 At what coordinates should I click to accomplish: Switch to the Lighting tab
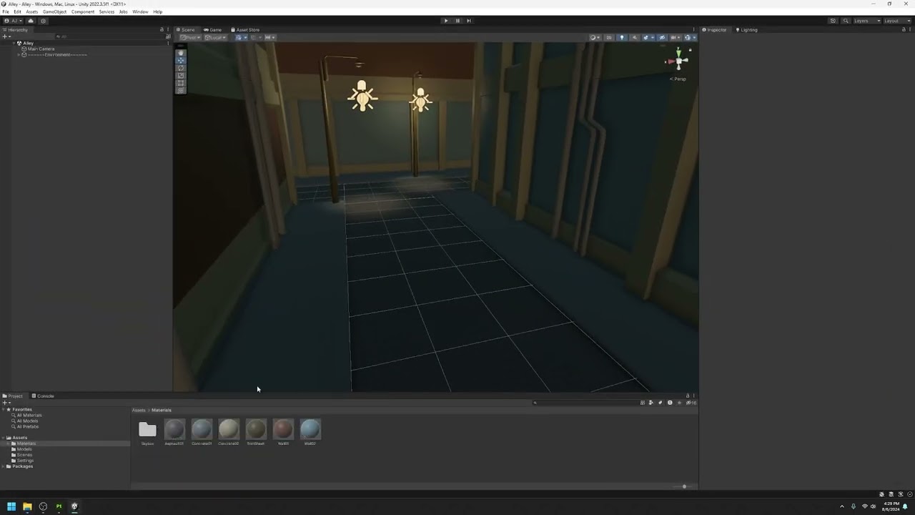(x=747, y=30)
